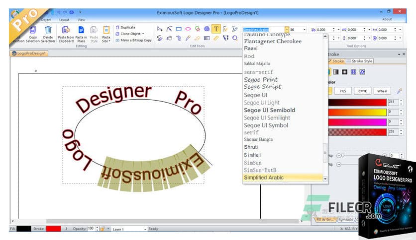Open the About menu
Screen dimensions: 416x240
pyautogui.click(x=387, y=19)
